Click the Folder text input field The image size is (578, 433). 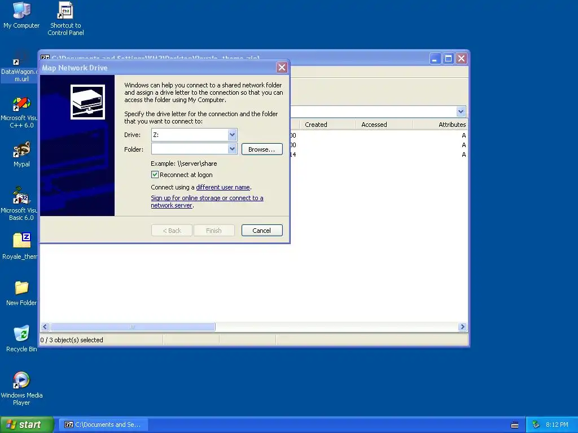[x=190, y=149]
